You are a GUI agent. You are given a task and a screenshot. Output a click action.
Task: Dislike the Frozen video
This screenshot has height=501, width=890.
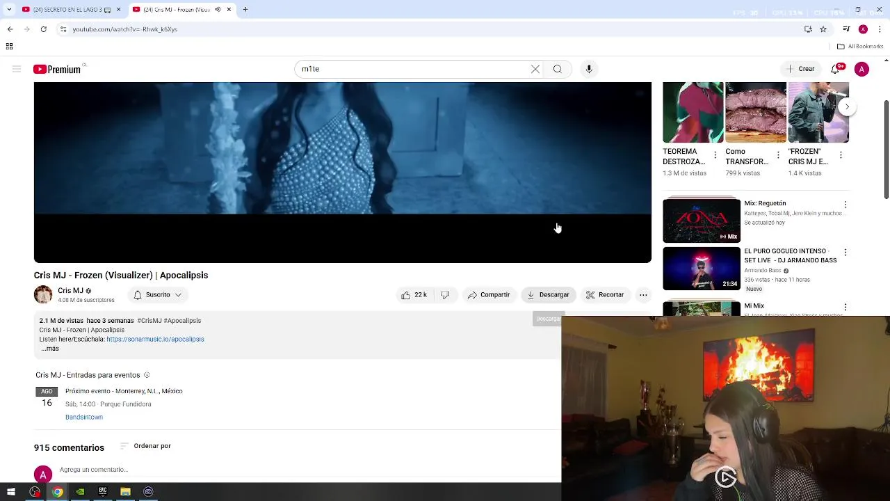click(x=445, y=295)
